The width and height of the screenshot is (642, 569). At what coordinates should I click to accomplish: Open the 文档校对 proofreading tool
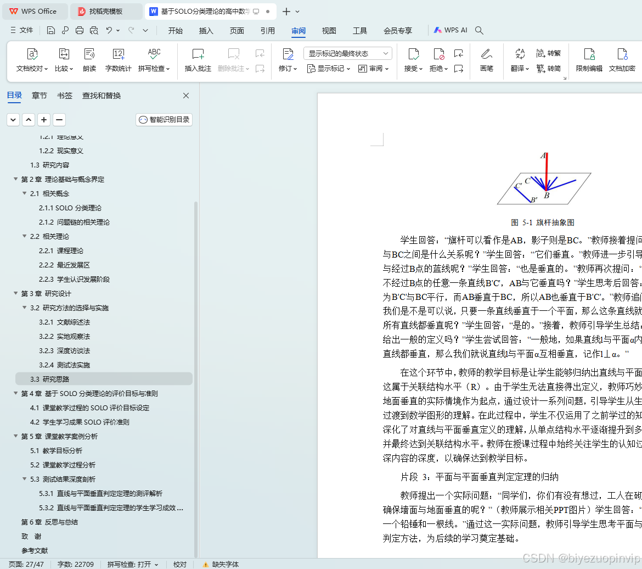point(32,60)
